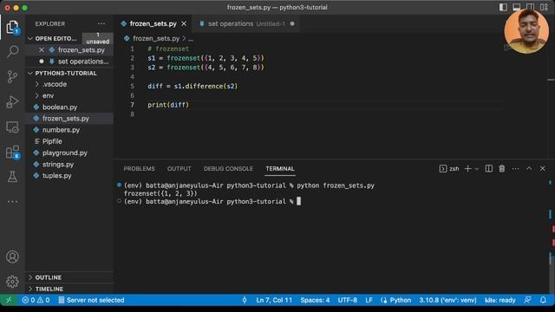Create a new terminal with plus icon
Screen dimensions: 555x312
(x=468, y=169)
